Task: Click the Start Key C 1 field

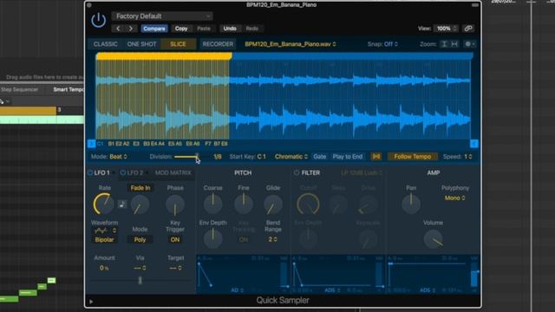Action: point(261,156)
